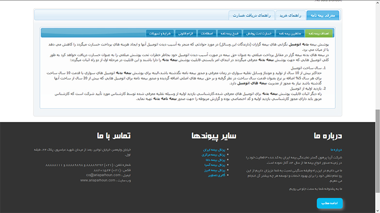Click the scrollbar down arrow
The image size is (380, 213).
click(x=378, y=211)
